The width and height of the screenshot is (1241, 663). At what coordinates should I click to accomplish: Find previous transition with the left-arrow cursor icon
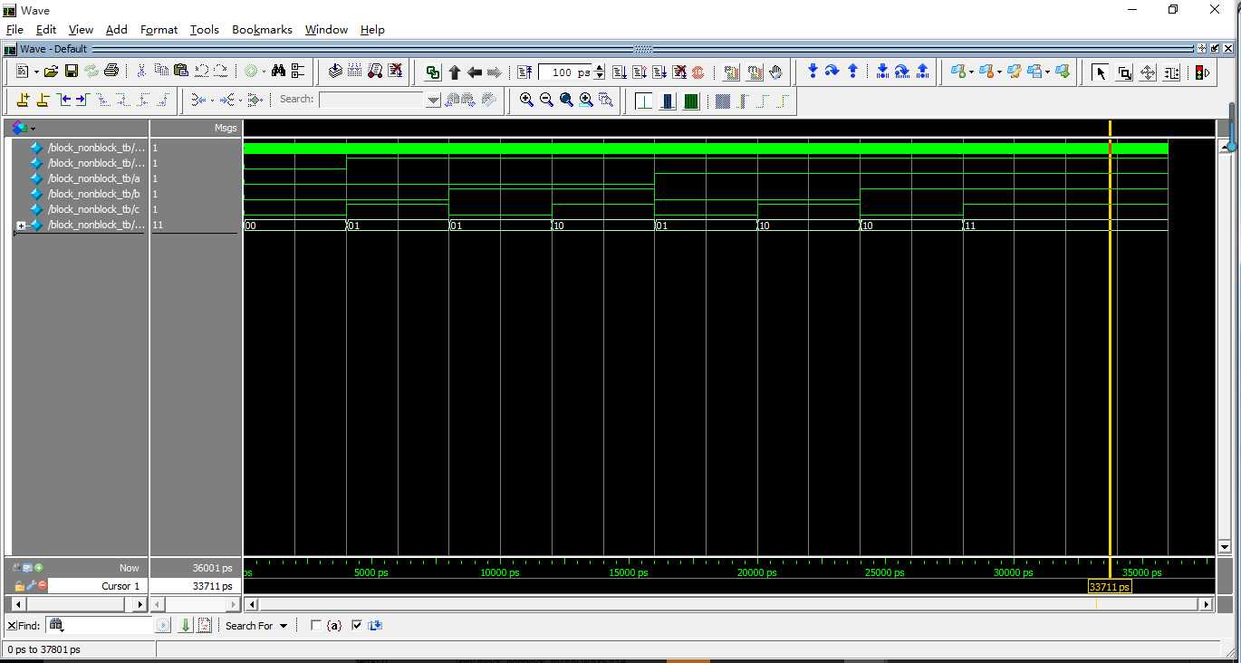click(63, 101)
